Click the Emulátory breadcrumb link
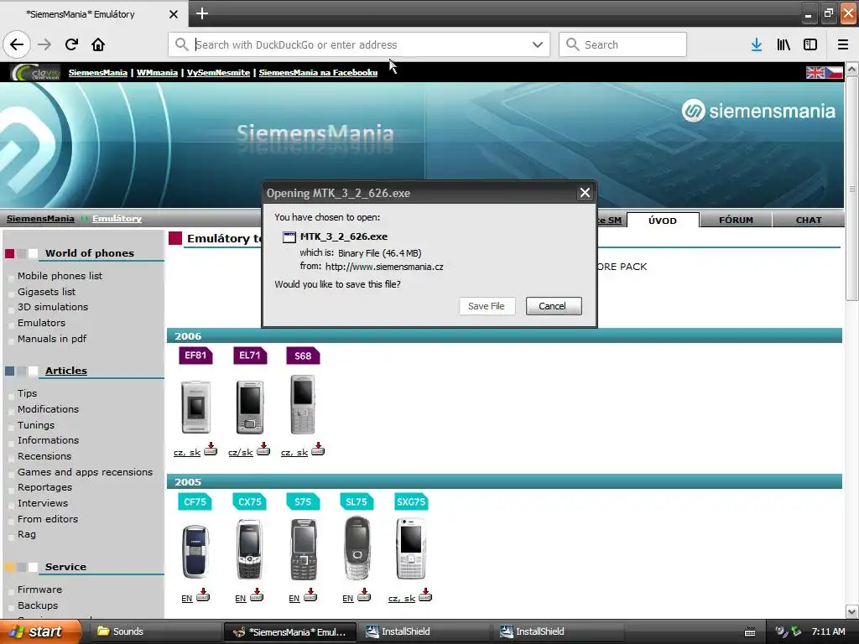 pyautogui.click(x=117, y=219)
